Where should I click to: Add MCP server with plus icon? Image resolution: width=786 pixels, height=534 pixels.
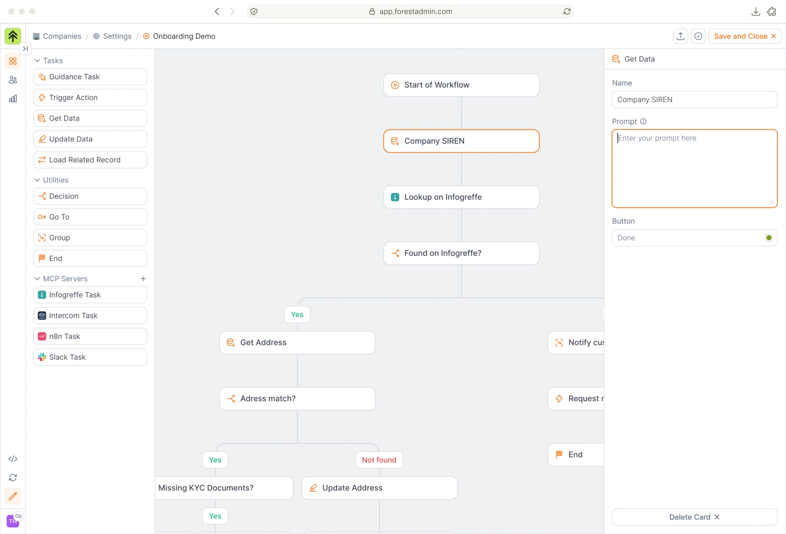[143, 279]
